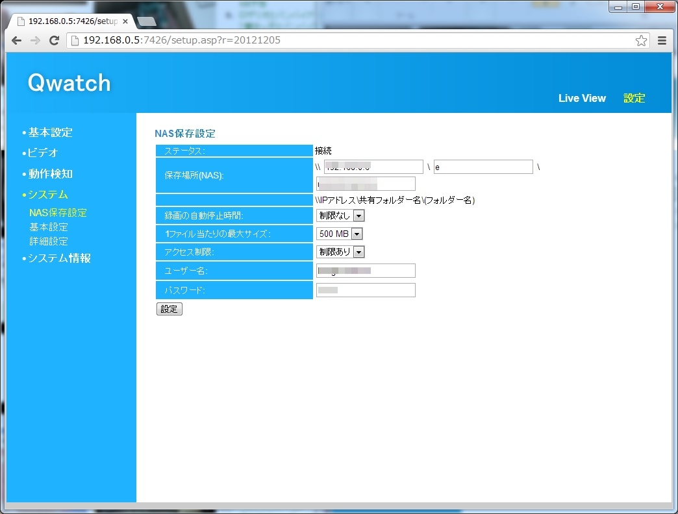Open Live View page
The image size is (678, 514).
coord(582,98)
